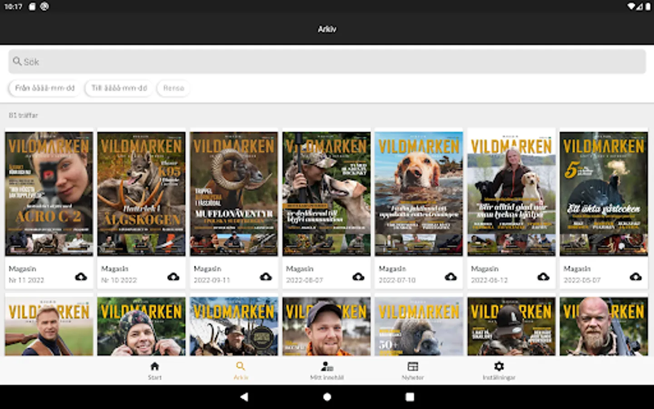Click the 'Nr 11 2022' issue label
The width and height of the screenshot is (654, 409).
pyautogui.click(x=26, y=280)
